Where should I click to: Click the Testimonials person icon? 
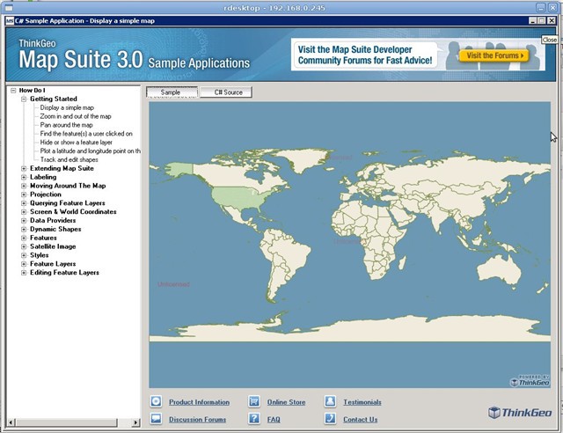(x=331, y=401)
